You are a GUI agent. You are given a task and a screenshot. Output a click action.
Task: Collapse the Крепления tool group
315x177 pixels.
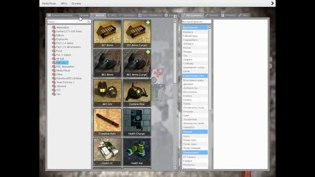coord(195,28)
